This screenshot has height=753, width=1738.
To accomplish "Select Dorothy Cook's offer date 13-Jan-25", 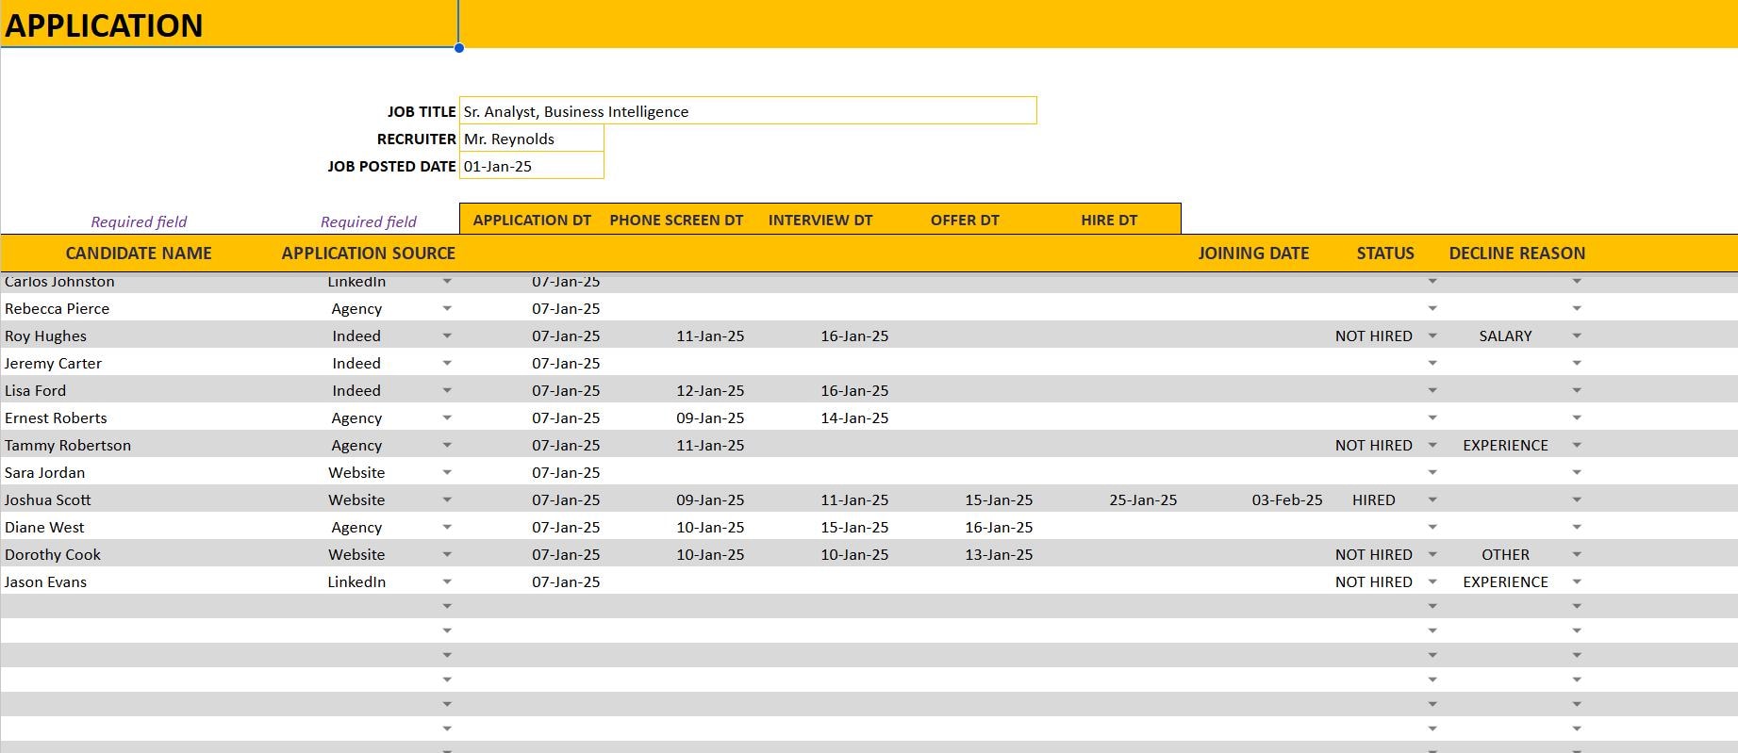I will point(999,554).
